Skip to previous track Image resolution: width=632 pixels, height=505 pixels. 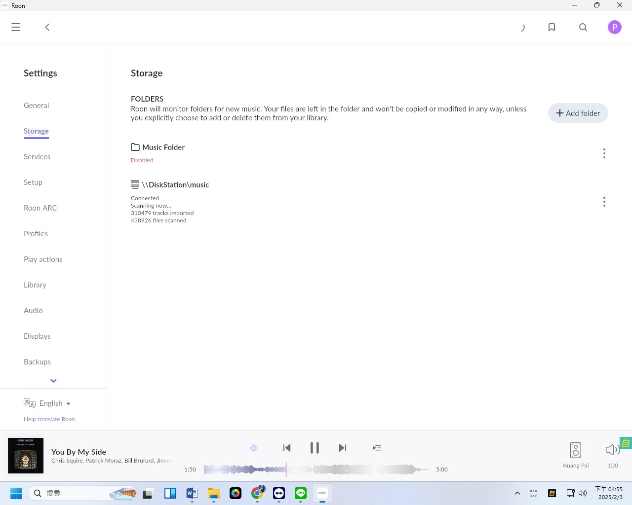coord(287,448)
